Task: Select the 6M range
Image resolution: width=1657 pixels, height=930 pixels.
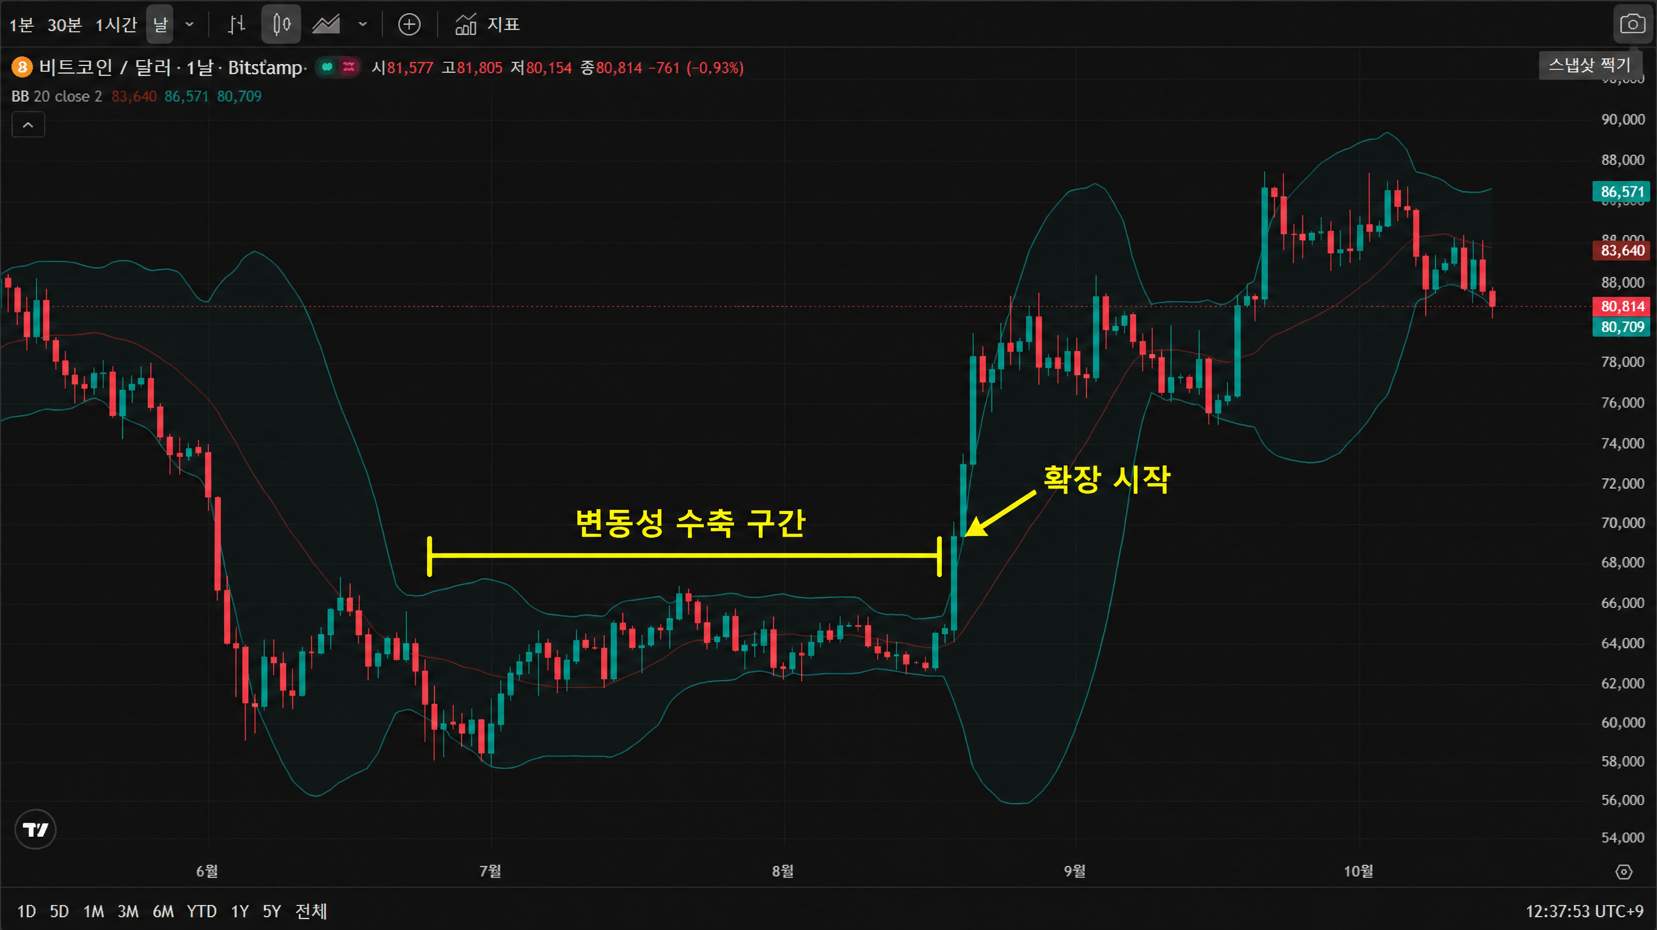Action: [163, 911]
